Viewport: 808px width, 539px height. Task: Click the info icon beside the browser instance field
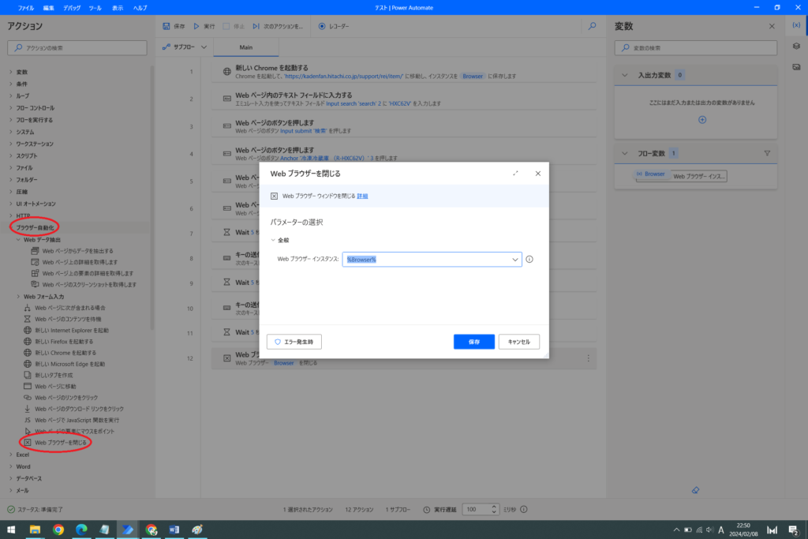pos(529,259)
